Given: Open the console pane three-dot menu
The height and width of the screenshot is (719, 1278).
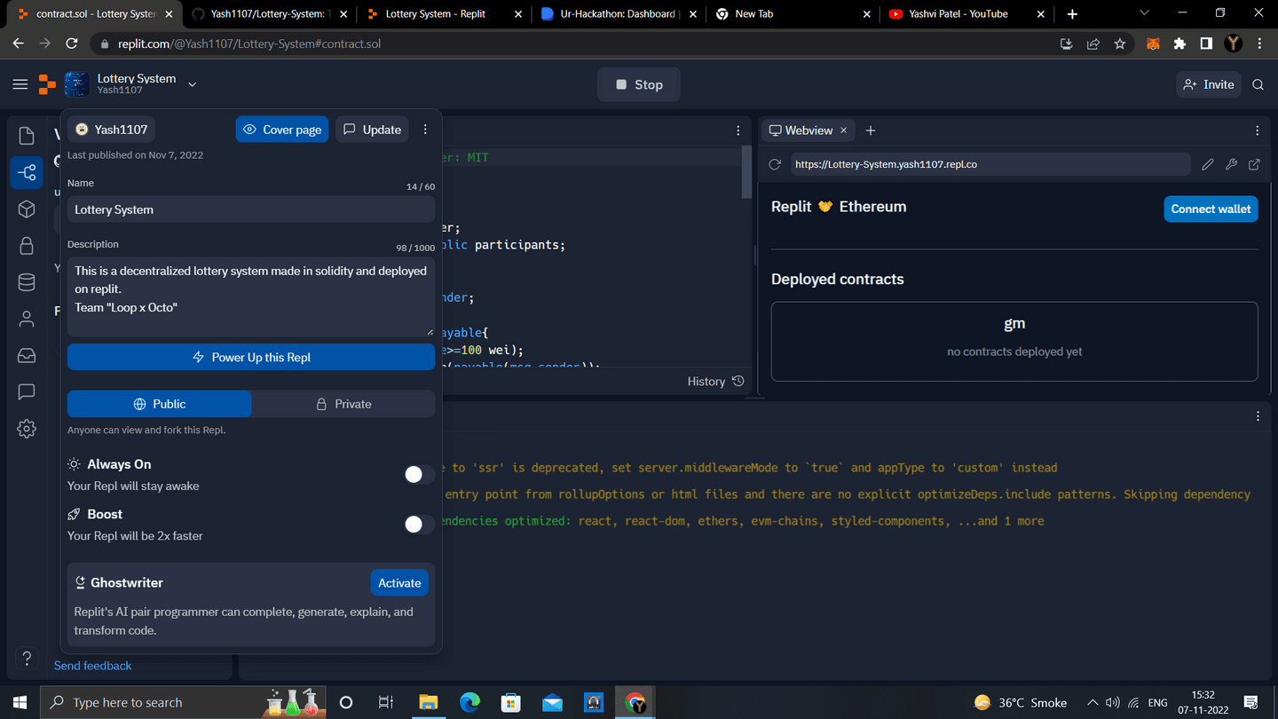Looking at the screenshot, I should tap(1258, 416).
